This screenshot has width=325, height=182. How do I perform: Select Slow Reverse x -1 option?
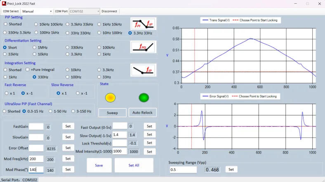[78, 93]
